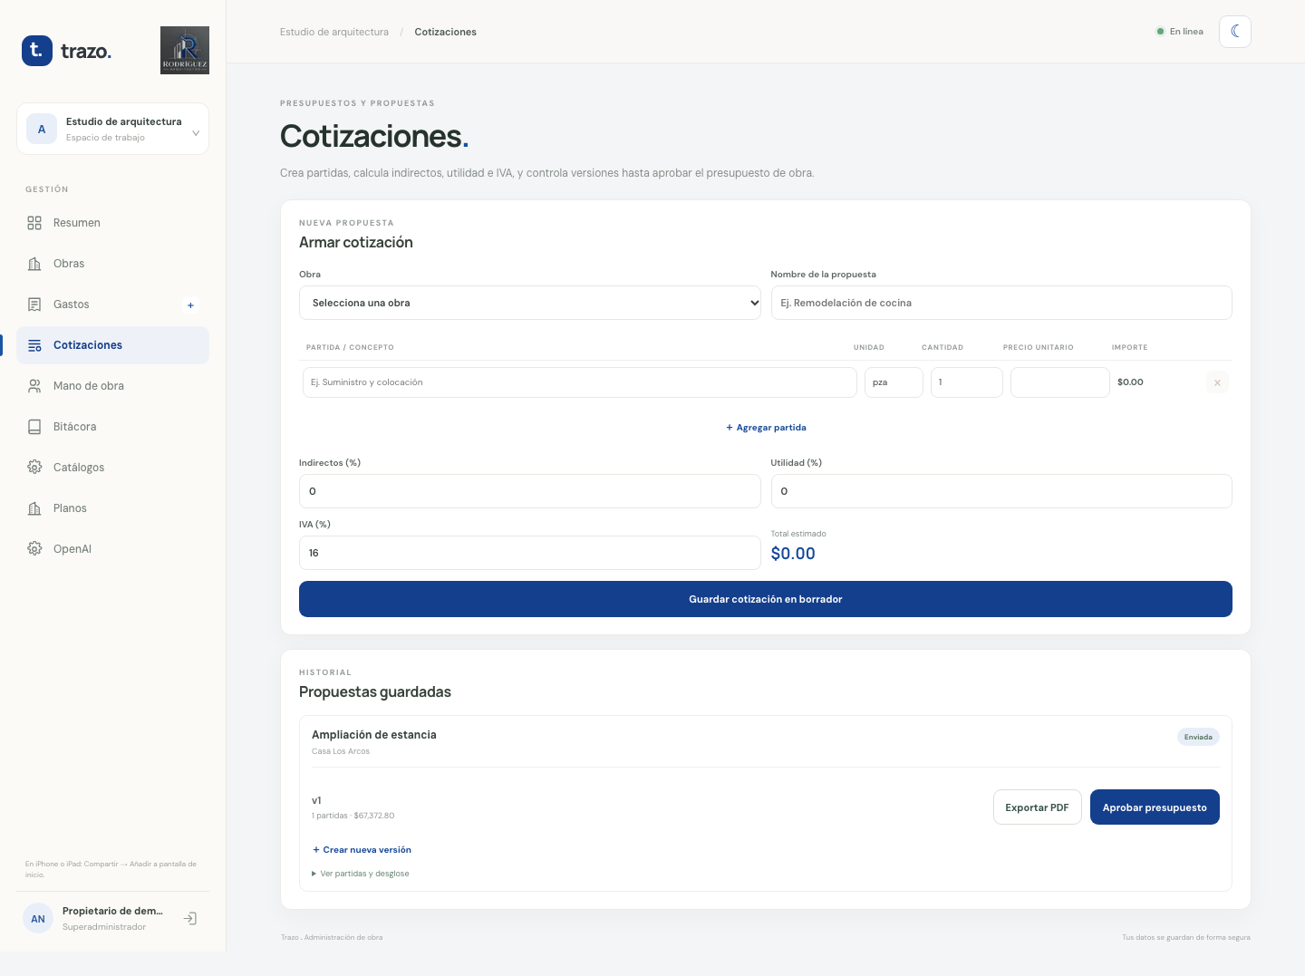This screenshot has height=976, width=1305.
Task: Click the En línea status indicator
Action: point(1180,32)
